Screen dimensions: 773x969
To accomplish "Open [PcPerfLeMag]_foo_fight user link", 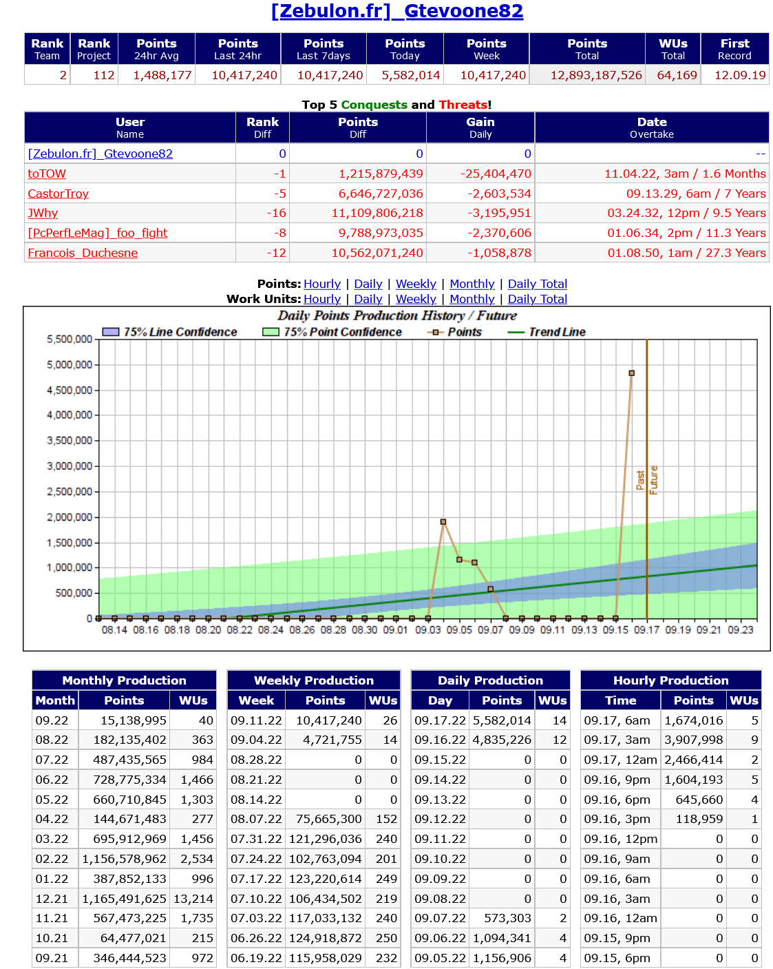I will coord(97,233).
